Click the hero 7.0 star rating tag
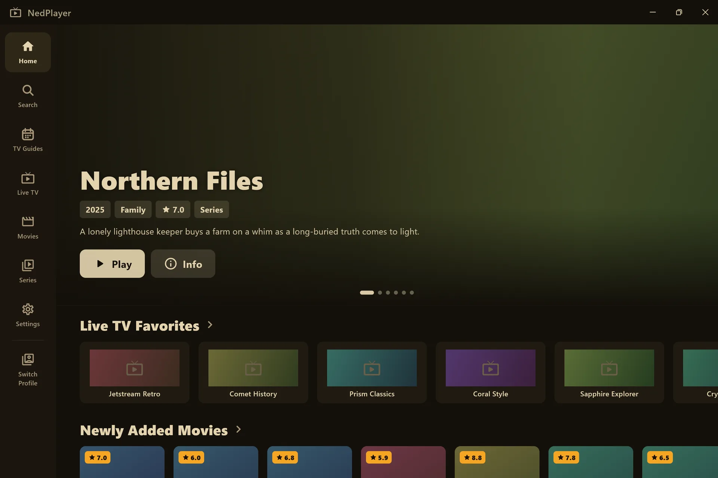718x478 pixels. [173, 209]
